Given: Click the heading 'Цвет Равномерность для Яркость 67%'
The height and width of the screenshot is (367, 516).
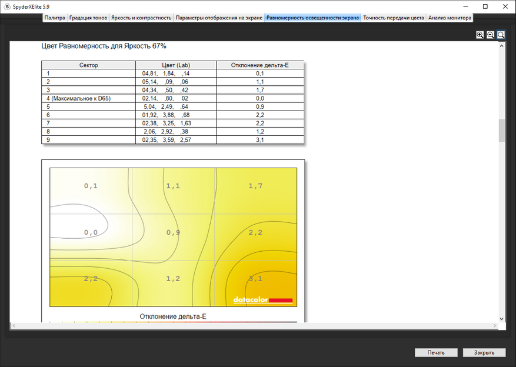Looking at the screenshot, I should tap(104, 46).
